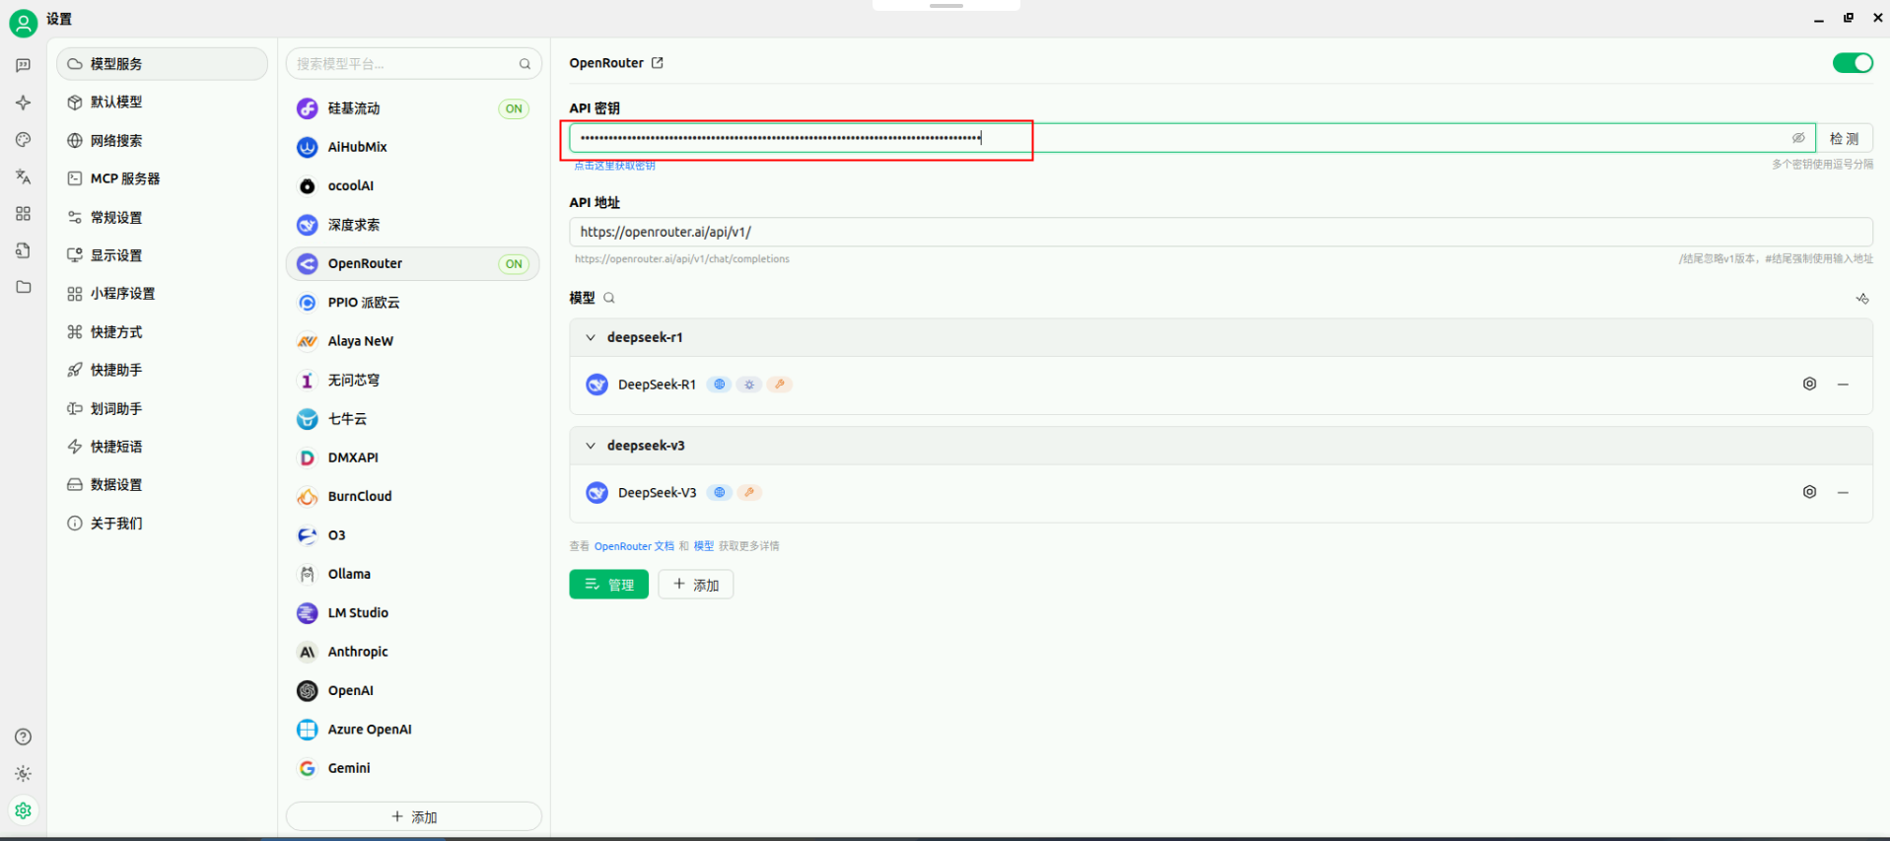Show the hidden API key
Viewport: 1890px width, 841px height.
(1798, 138)
